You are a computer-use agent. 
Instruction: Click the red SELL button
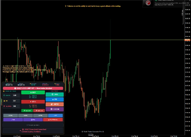pos(33,102)
